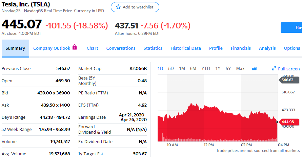The height and width of the screenshot is (157, 302).
Task: Click the Earnings Date Apr 21, 2020 value
Action: [133, 117]
